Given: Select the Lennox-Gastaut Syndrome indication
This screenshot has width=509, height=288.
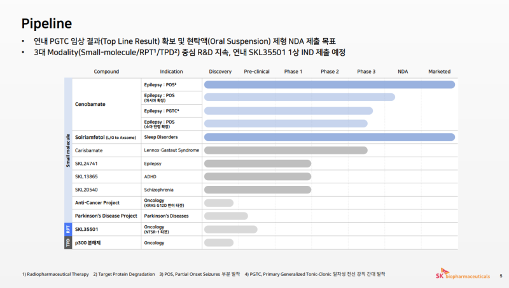Looking at the screenshot, I should (172, 150).
